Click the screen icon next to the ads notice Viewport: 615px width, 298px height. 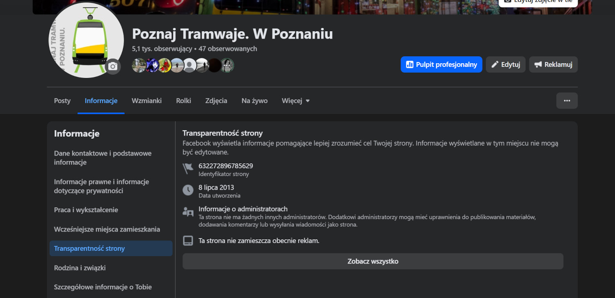tap(188, 240)
